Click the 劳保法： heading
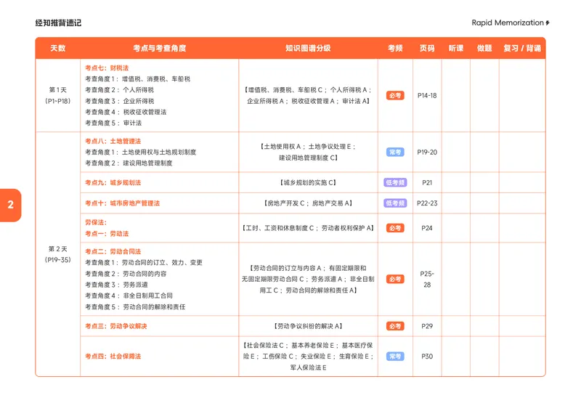The width and height of the screenshot is (581, 411). (x=96, y=222)
